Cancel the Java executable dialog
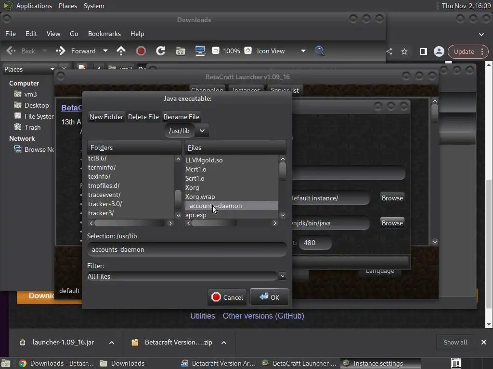This screenshot has width=493, height=369. pyautogui.click(x=227, y=297)
